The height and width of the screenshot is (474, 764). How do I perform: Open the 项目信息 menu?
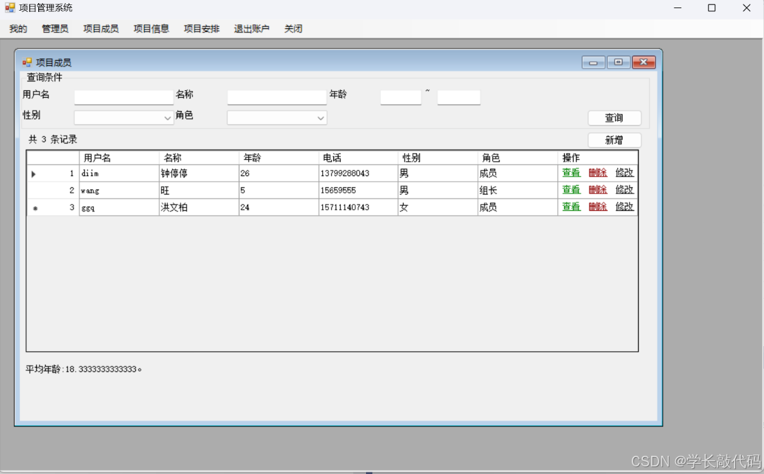(x=151, y=29)
